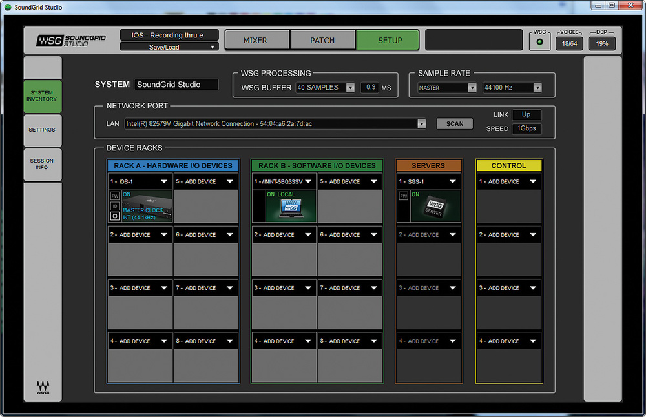Click the DAW WSG laptop driver icon

click(291, 207)
